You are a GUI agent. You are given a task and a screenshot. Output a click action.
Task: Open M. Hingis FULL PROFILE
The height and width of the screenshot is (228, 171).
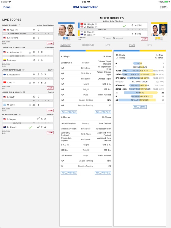tap(69, 112)
